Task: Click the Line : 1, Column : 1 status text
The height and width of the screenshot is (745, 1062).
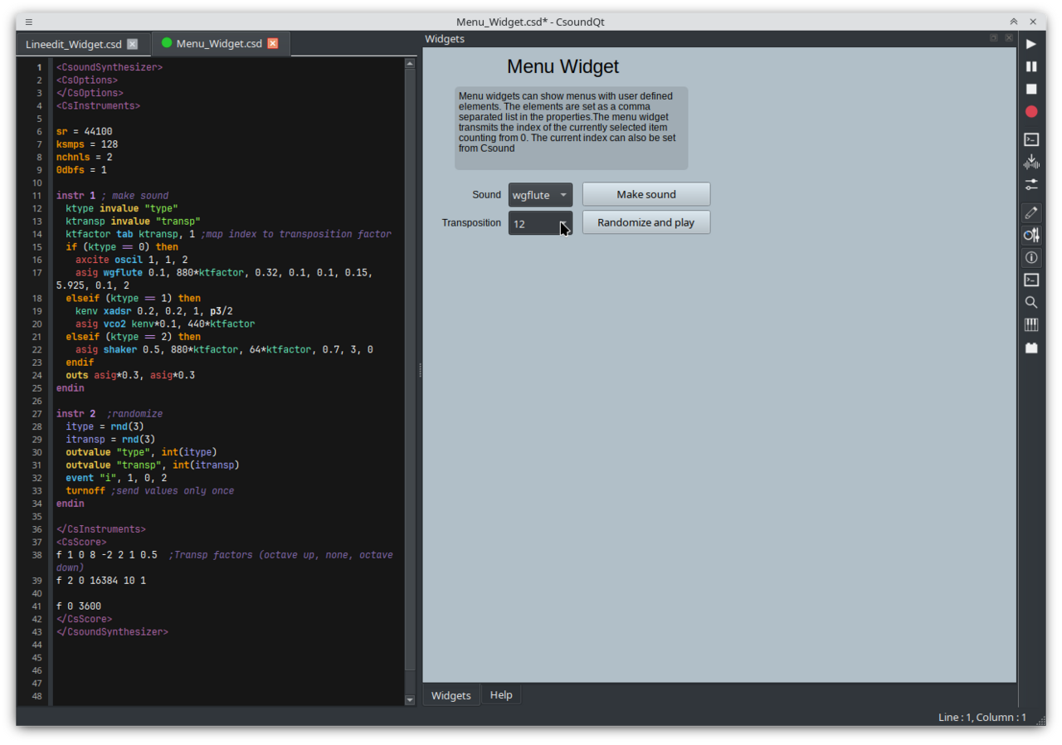Action: click(982, 718)
